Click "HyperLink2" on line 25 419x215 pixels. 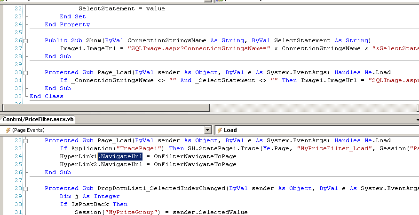[79, 165]
